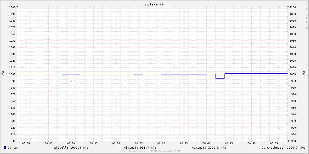309x154 pixels.
Task: Click the 00:55 time axis label
Action: 274,143
